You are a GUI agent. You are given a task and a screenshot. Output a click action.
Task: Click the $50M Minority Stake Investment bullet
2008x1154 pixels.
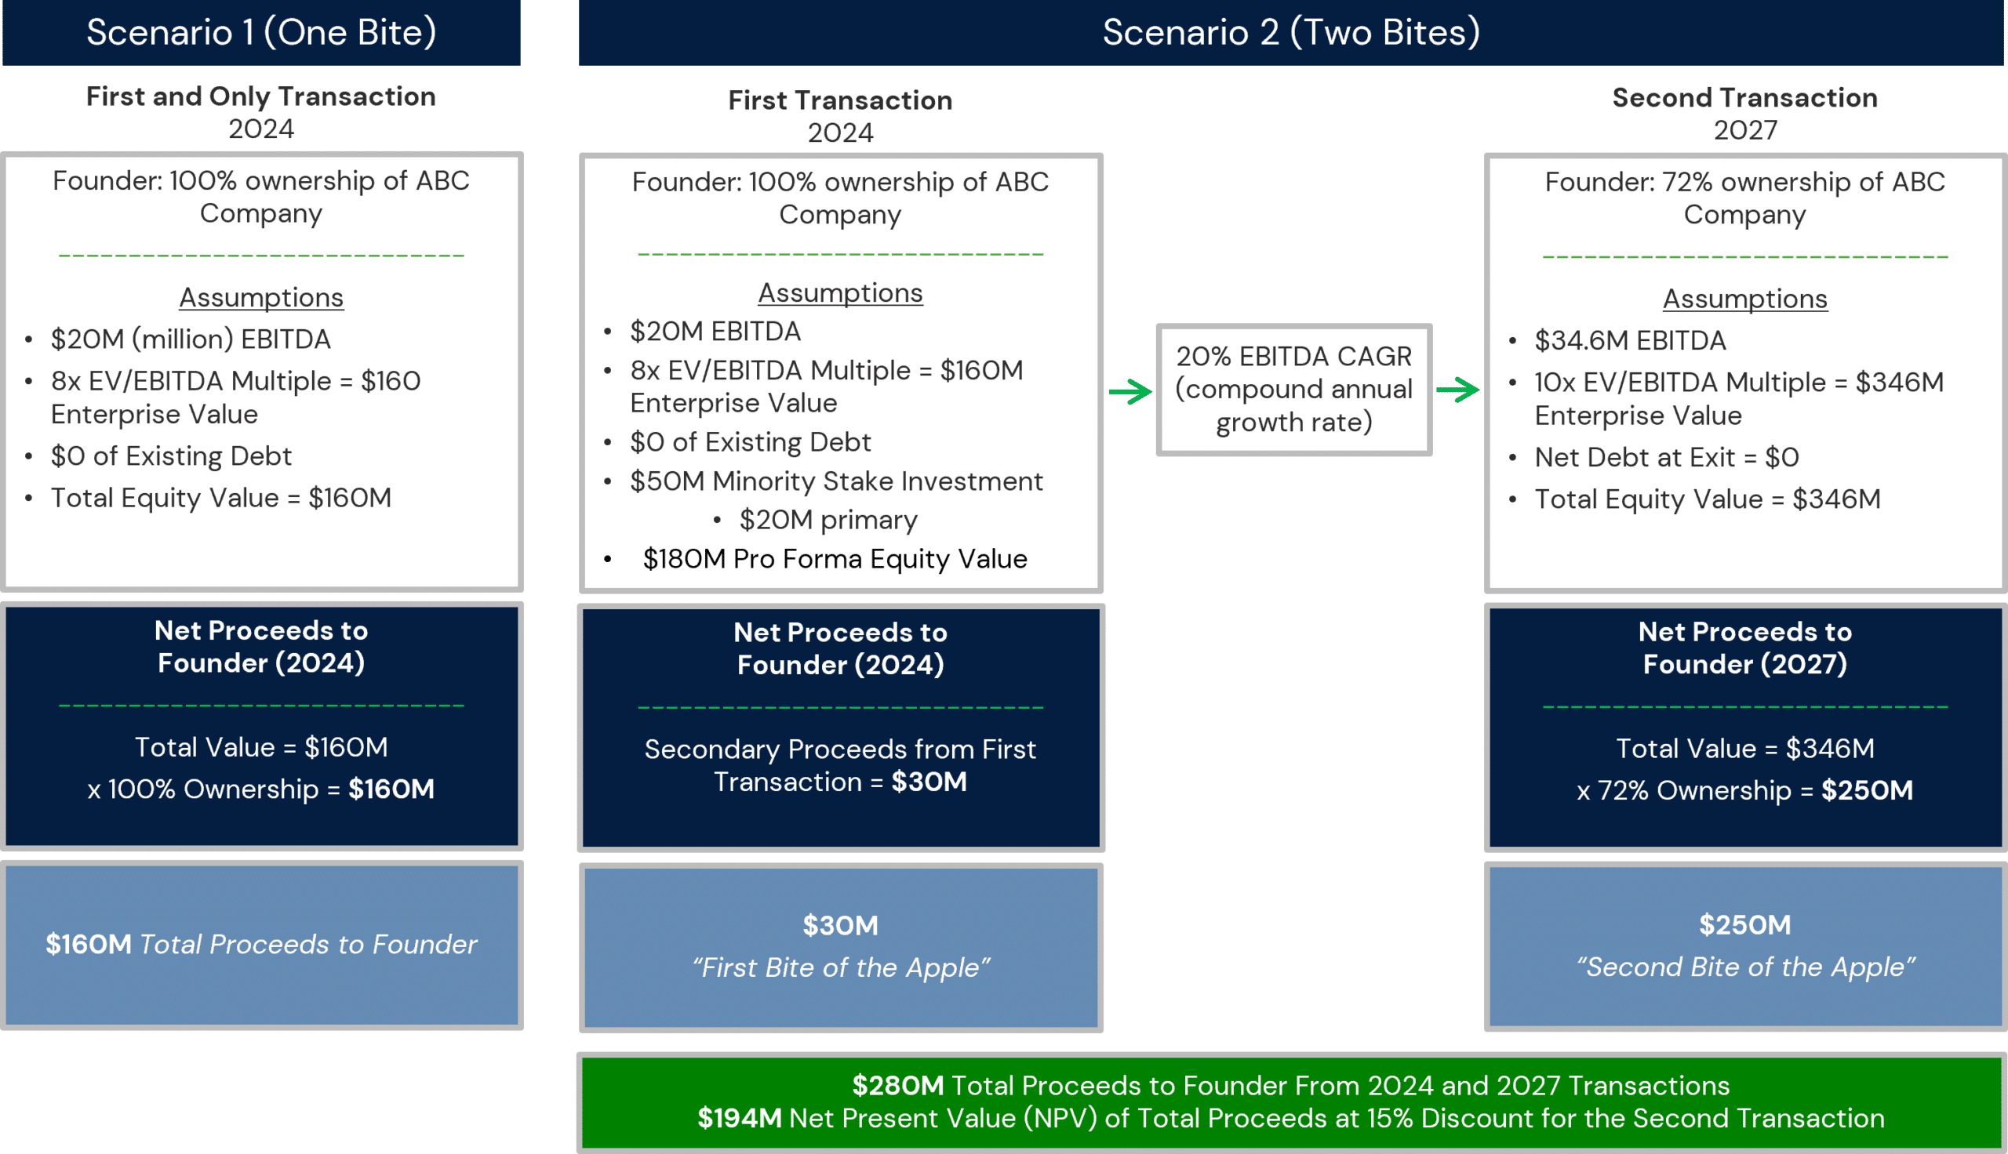[835, 481]
